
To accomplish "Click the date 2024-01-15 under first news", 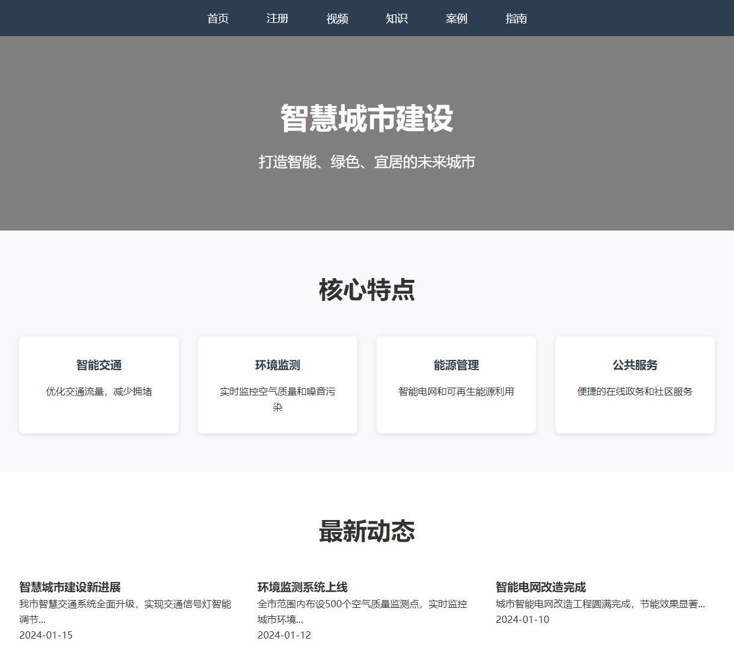I will click(45, 634).
